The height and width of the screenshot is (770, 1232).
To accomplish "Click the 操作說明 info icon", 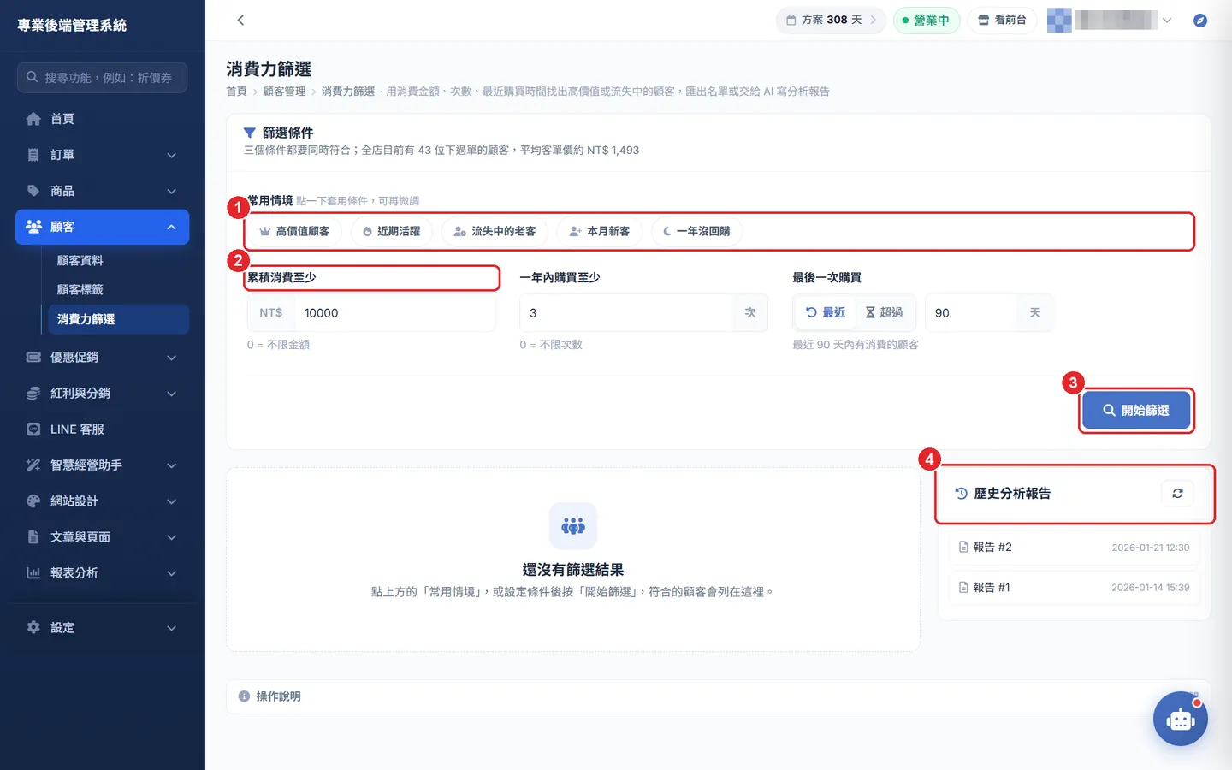I will coord(244,696).
